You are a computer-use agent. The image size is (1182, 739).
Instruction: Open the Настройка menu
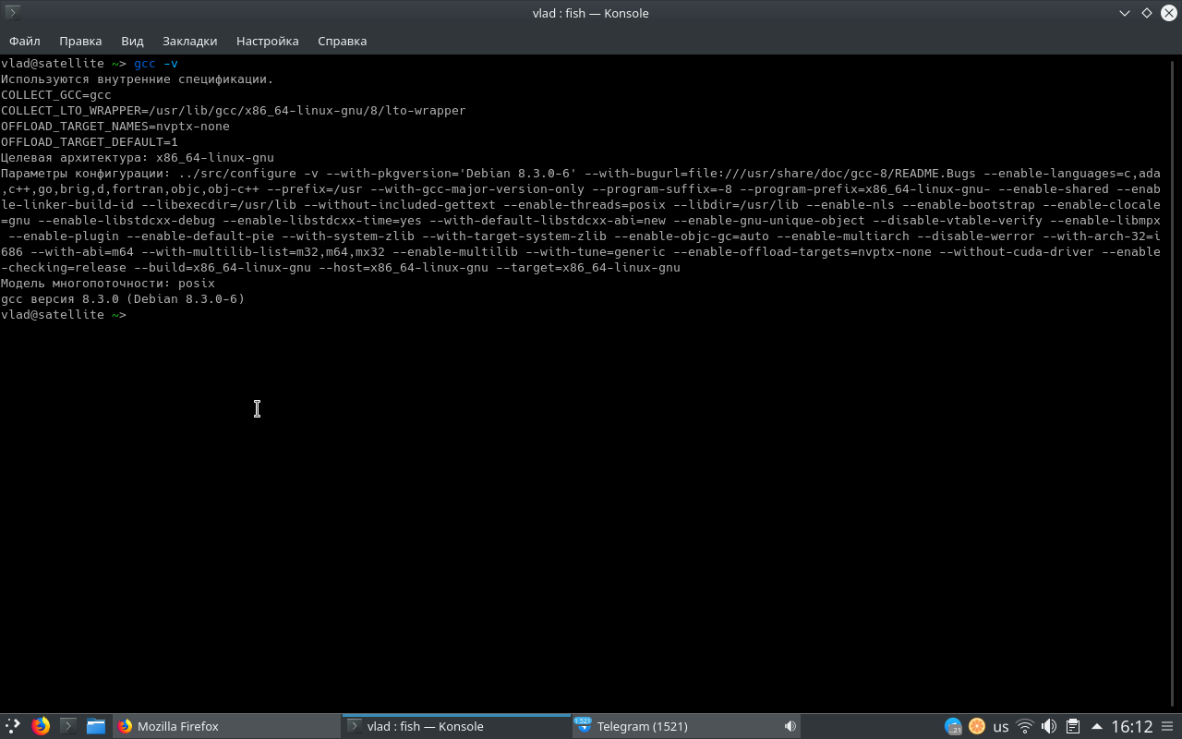click(x=267, y=41)
